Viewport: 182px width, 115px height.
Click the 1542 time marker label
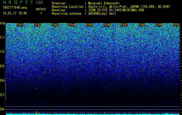click(x=38, y=25)
